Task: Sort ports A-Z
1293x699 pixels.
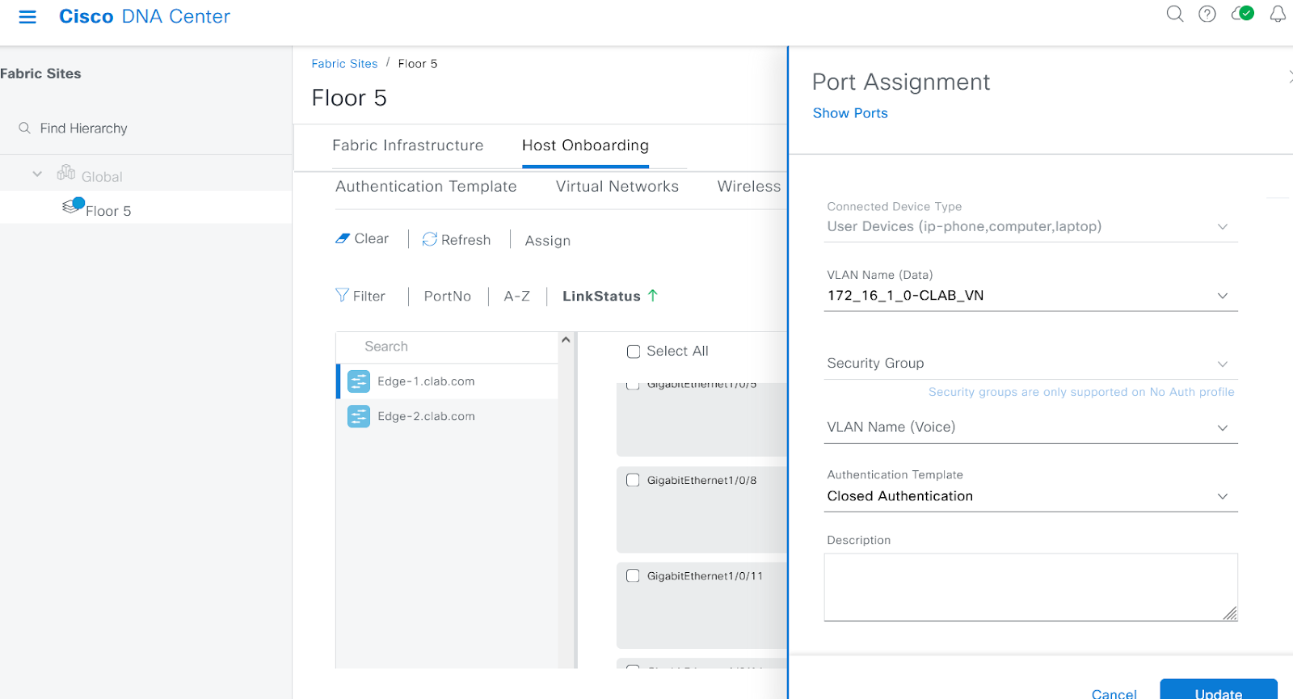Action: click(517, 297)
